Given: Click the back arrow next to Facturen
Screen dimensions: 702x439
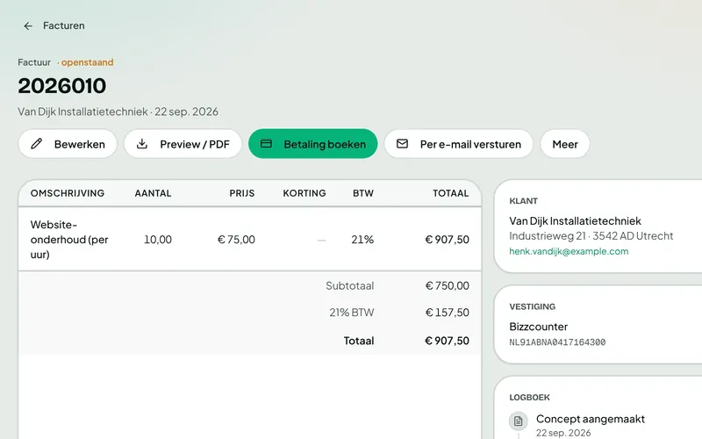Looking at the screenshot, I should (28, 26).
